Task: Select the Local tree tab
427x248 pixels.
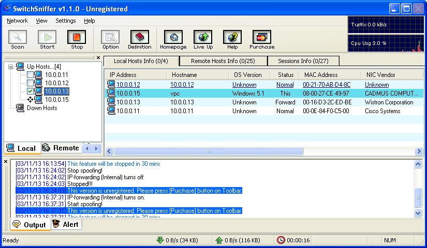Action: (22, 148)
